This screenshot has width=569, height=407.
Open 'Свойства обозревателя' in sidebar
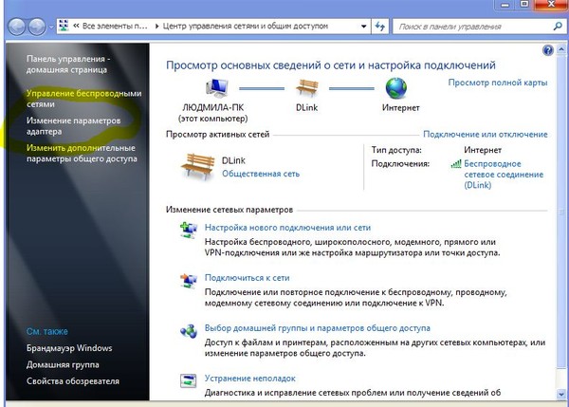click(x=73, y=381)
